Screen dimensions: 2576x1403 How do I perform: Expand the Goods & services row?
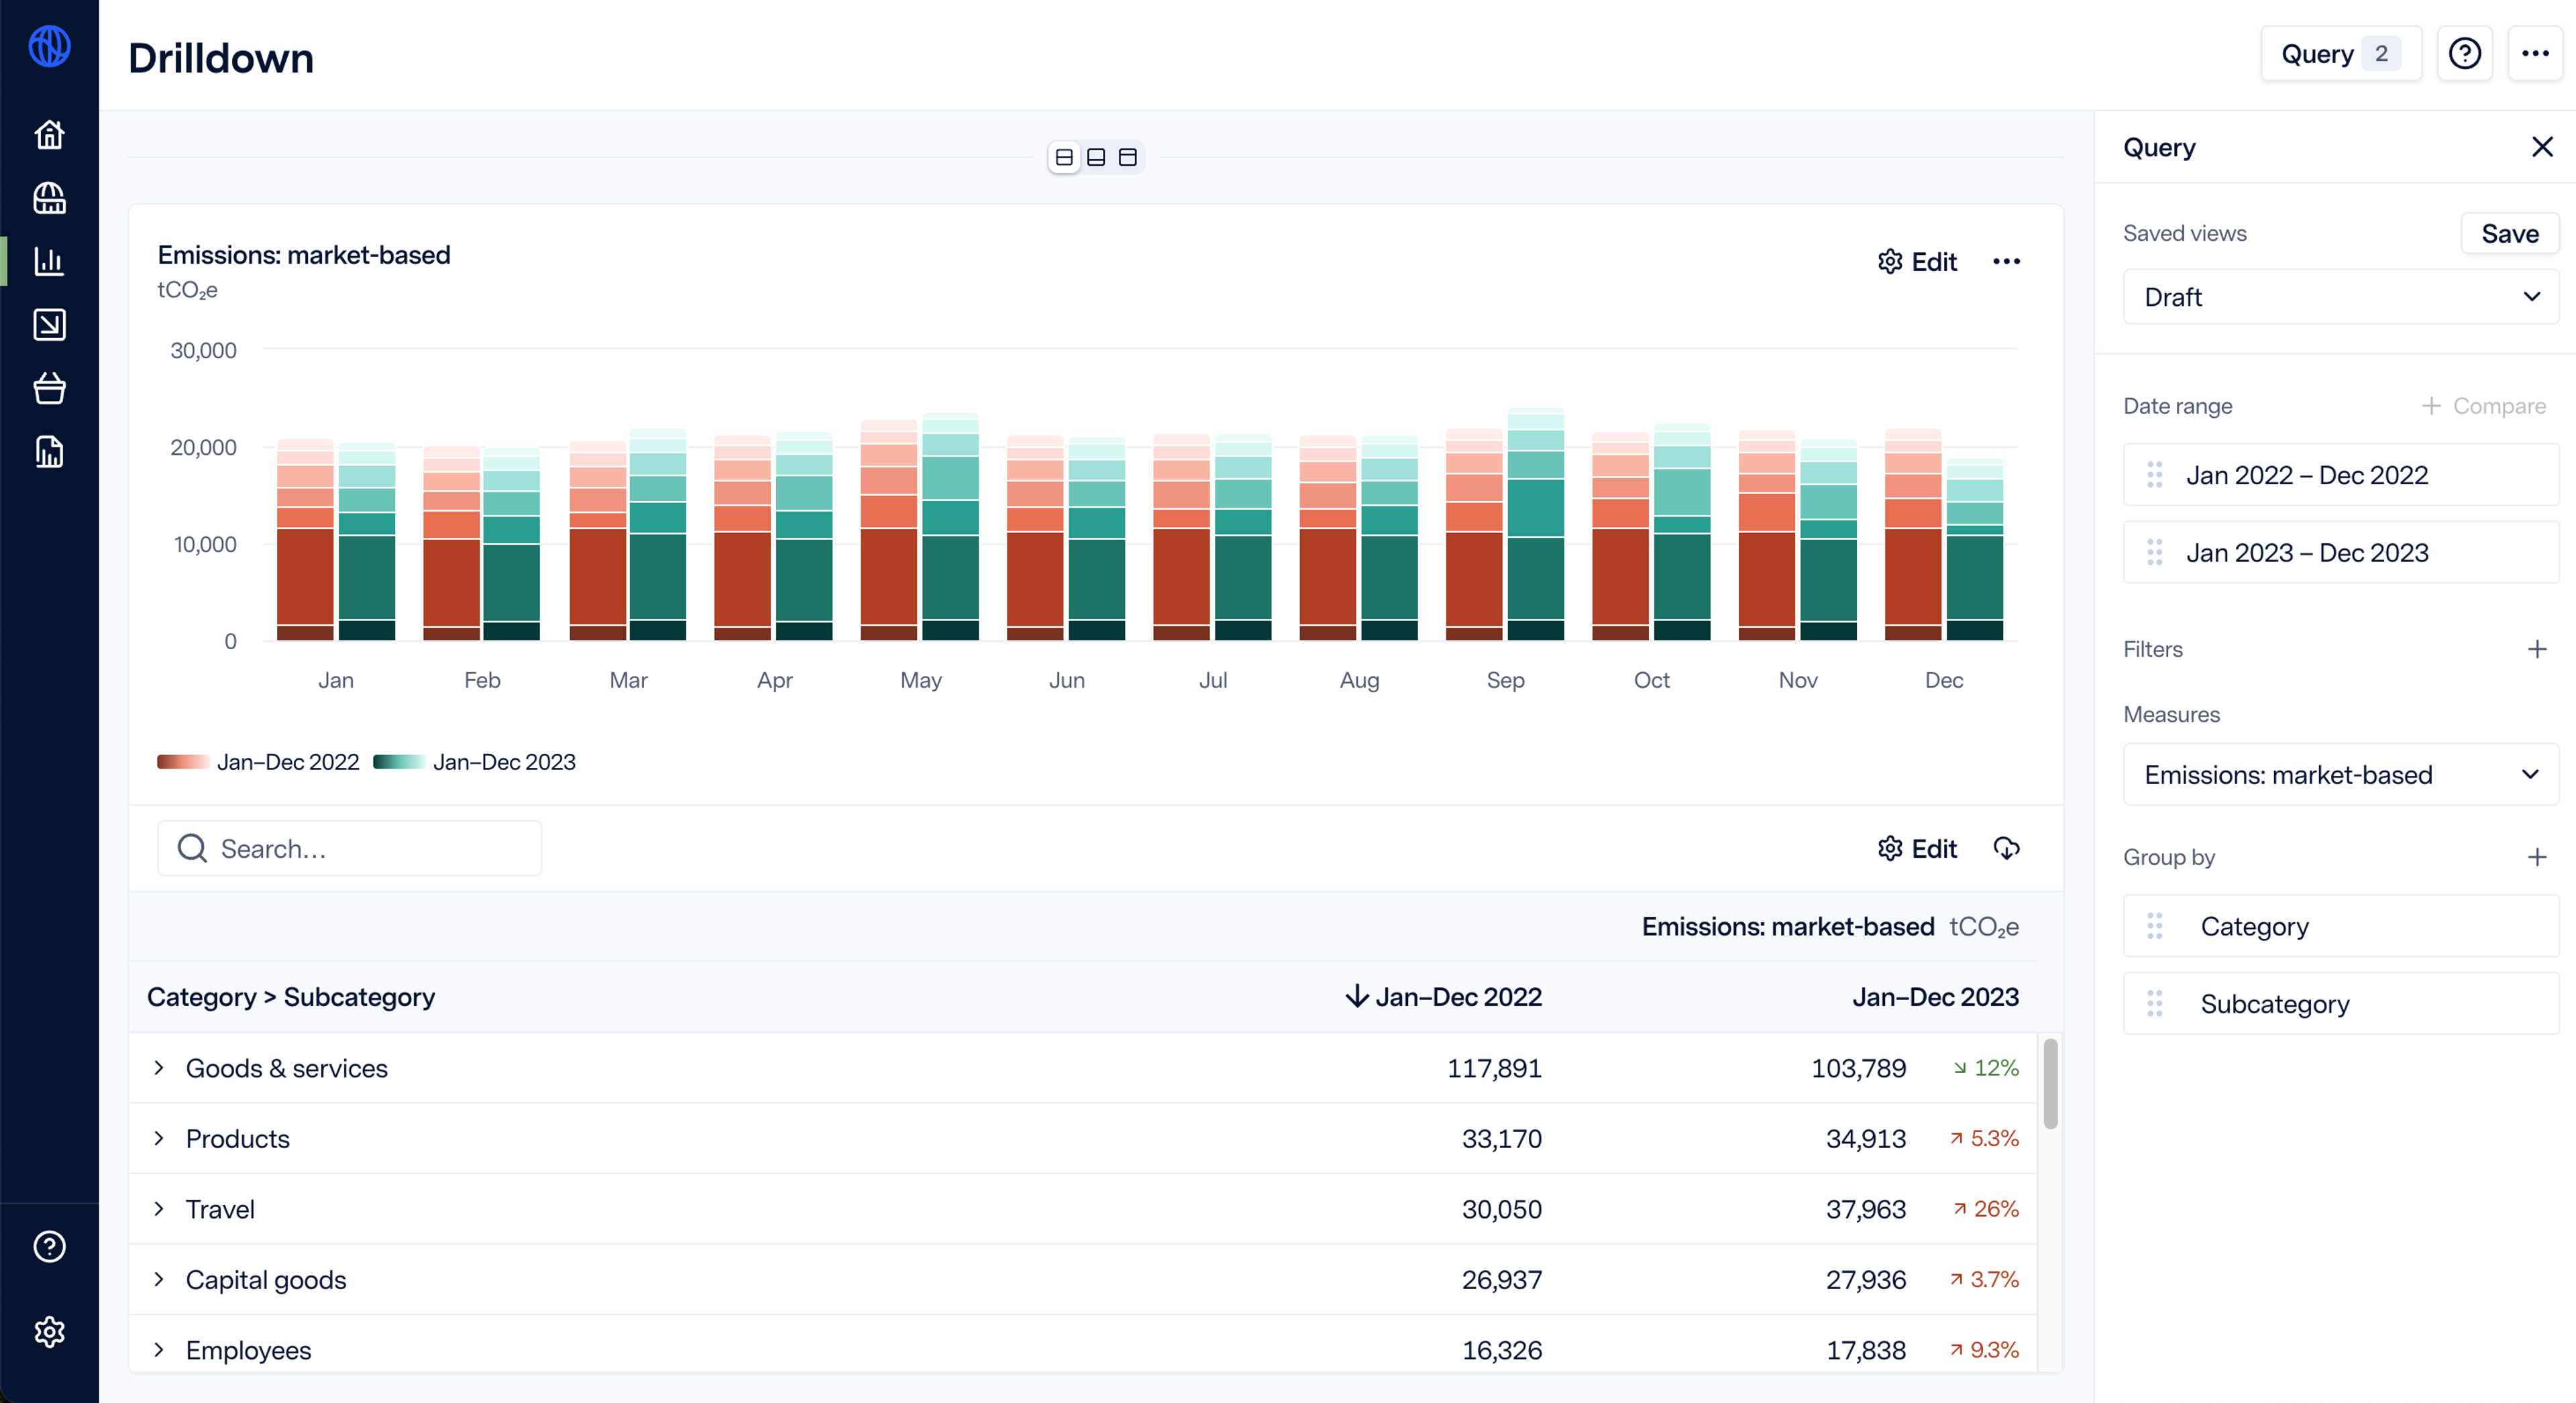(x=159, y=1068)
